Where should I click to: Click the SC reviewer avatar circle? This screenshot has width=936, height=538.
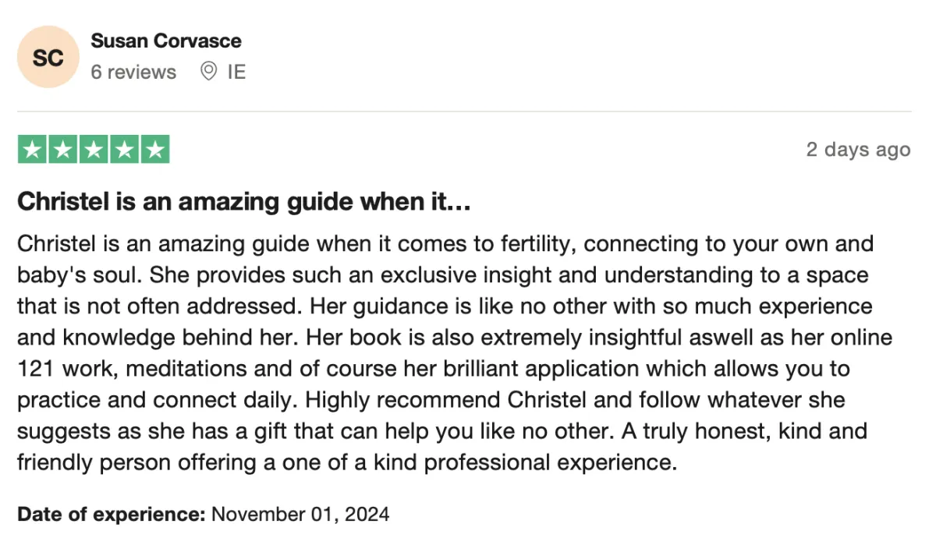click(48, 57)
